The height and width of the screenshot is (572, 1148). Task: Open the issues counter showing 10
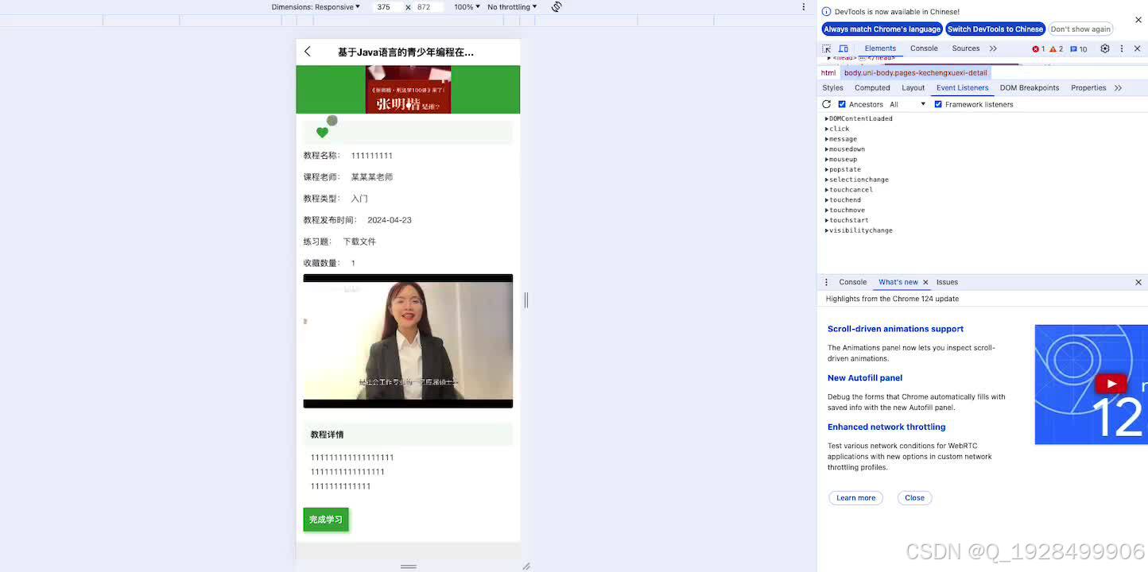pyautogui.click(x=1079, y=49)
